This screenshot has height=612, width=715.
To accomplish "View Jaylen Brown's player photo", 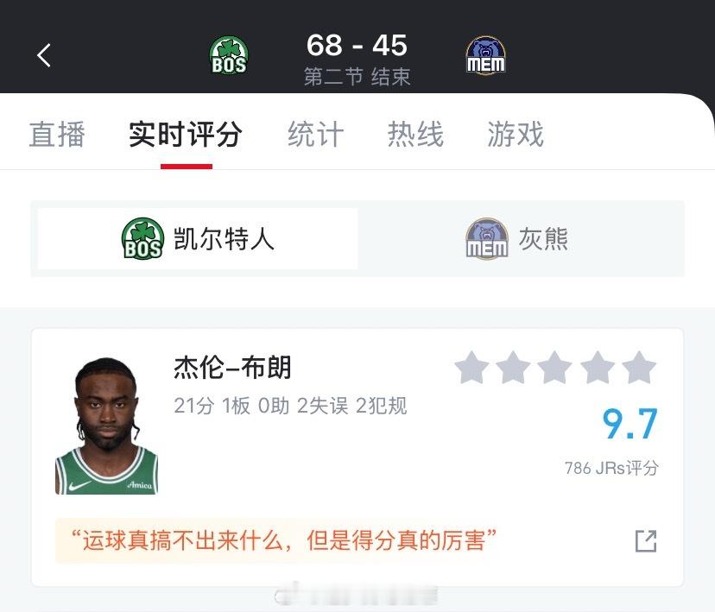I will point(107,426).
